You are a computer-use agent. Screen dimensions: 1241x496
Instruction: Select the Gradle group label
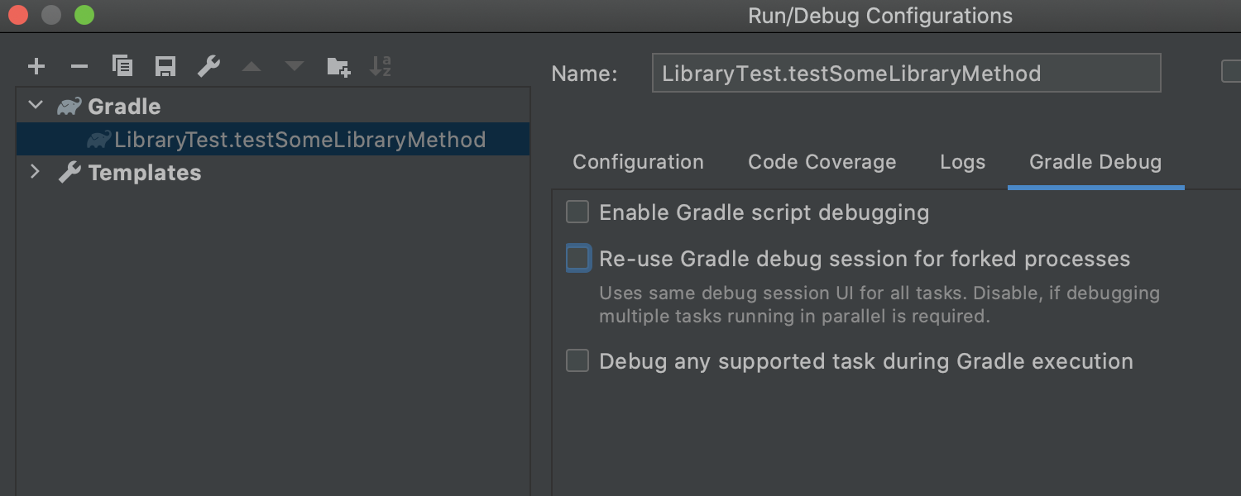tap(124, 107)
